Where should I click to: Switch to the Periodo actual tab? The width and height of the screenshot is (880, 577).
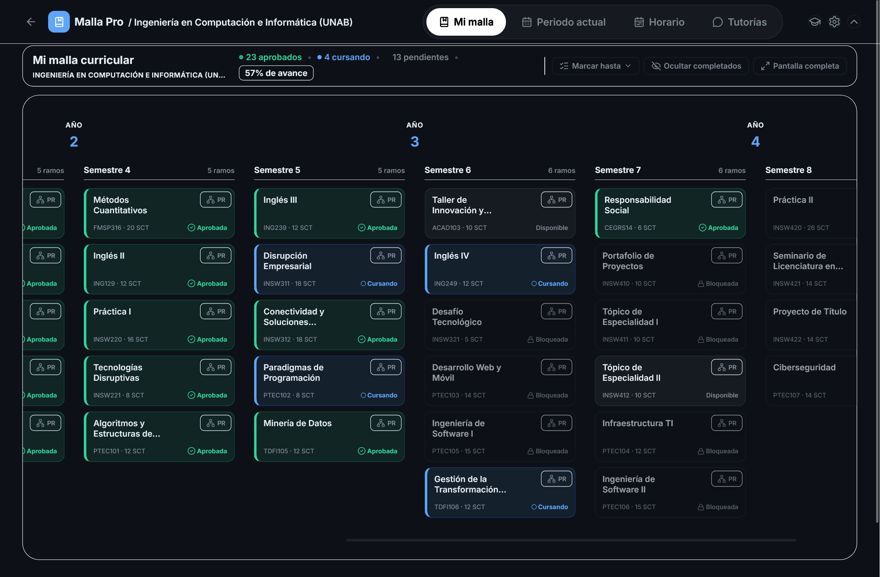click(x=564, y=22)
